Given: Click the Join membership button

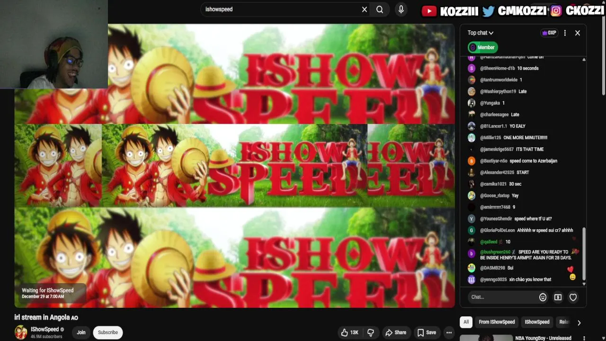Looking at the screenshot, I should (x=81, y=332).
